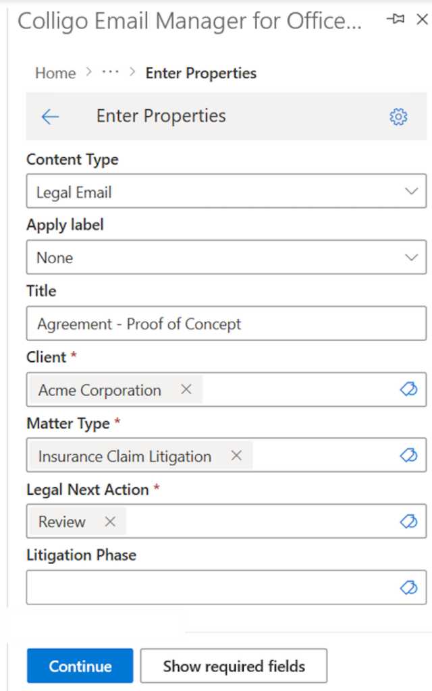432x691 pixels.
Task: Click the Continue button
Action: coord(79,665)
